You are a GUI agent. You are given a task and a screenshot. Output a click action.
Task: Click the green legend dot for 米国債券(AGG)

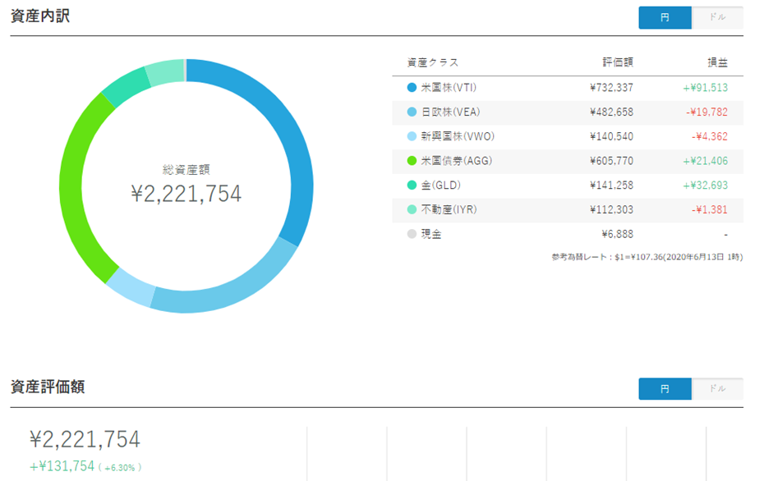(x=412, y=161)
